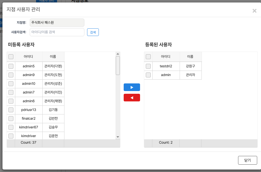Sort unregistered list by 아이디 column header
Viewport: 261px width, 172px height.
[x=29, y=57]
